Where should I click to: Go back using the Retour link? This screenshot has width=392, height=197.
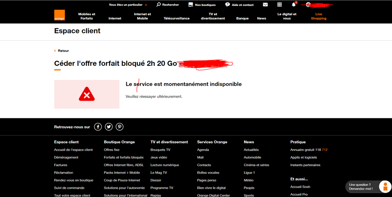[x=63, y=51]
